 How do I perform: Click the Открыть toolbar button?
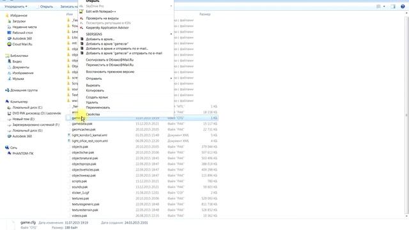click(x=46, y=6)
